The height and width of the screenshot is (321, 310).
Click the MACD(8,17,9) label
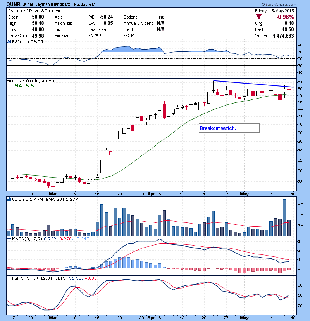[28, 239]
